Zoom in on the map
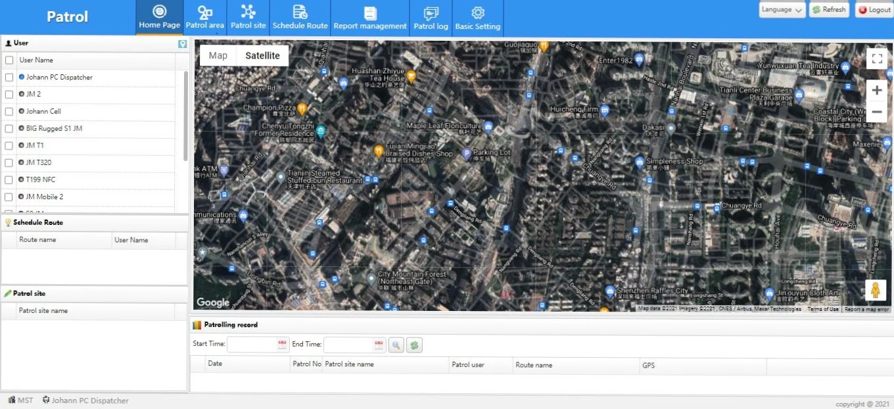The width and height of the screenshot is (894, 409). point(877,91)
